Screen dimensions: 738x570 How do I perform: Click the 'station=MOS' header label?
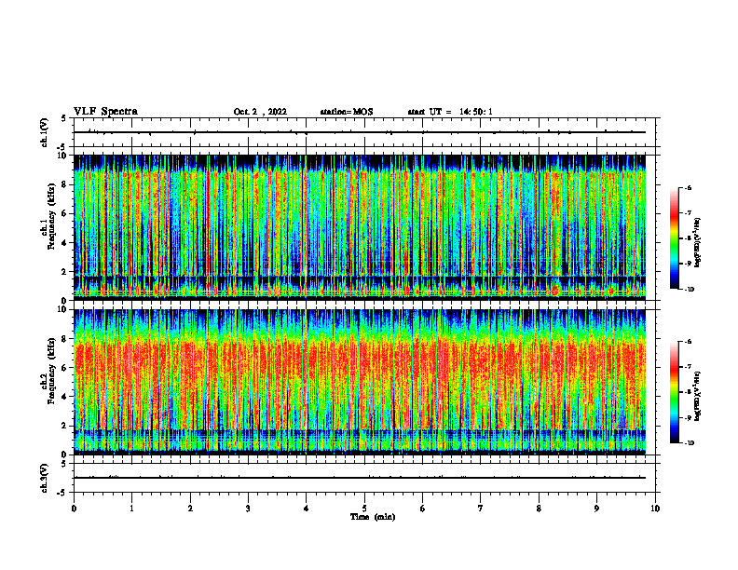pyautogui.click(x=347, y=112)
